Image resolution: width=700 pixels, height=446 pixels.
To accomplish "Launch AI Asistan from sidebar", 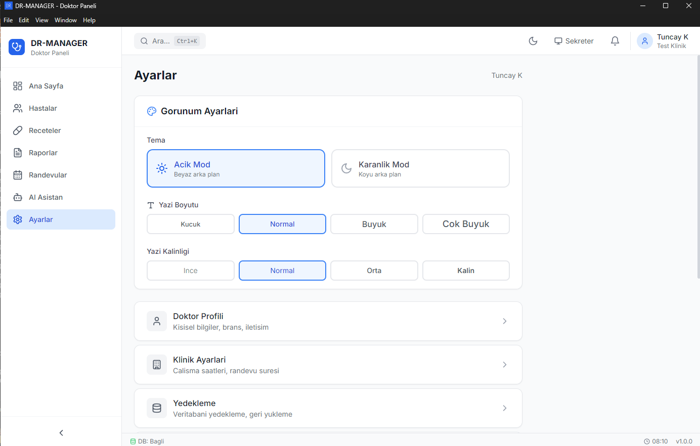I will (x=46, y=197).
